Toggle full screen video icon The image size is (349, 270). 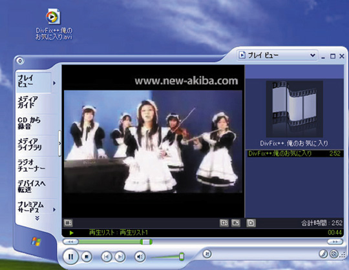tap(236, 223)
